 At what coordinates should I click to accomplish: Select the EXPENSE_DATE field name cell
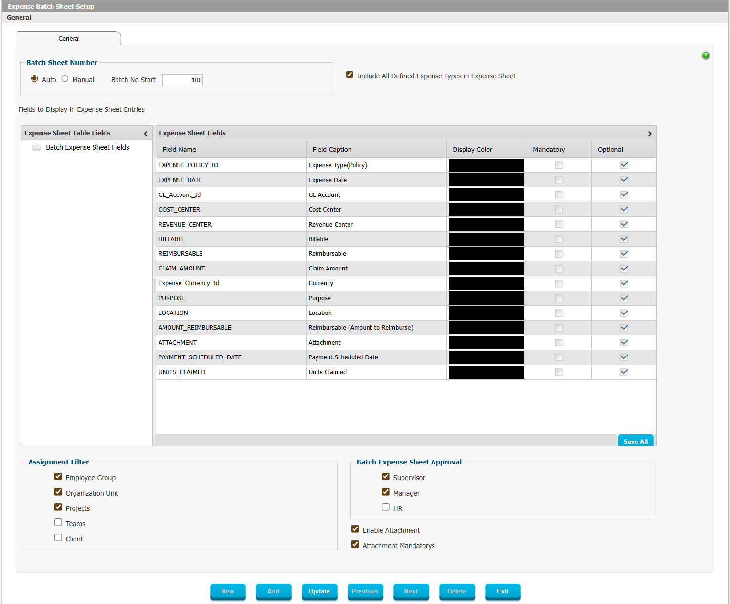231,180
